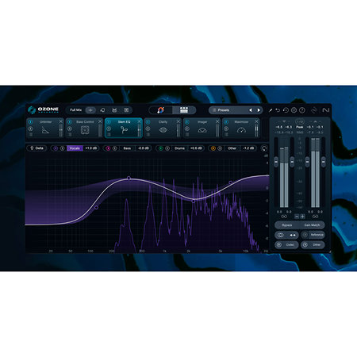Select the last square icon in mix selector
Viewport: 357px width, 357px height.
pyautogui.click(x=126, y=110)
